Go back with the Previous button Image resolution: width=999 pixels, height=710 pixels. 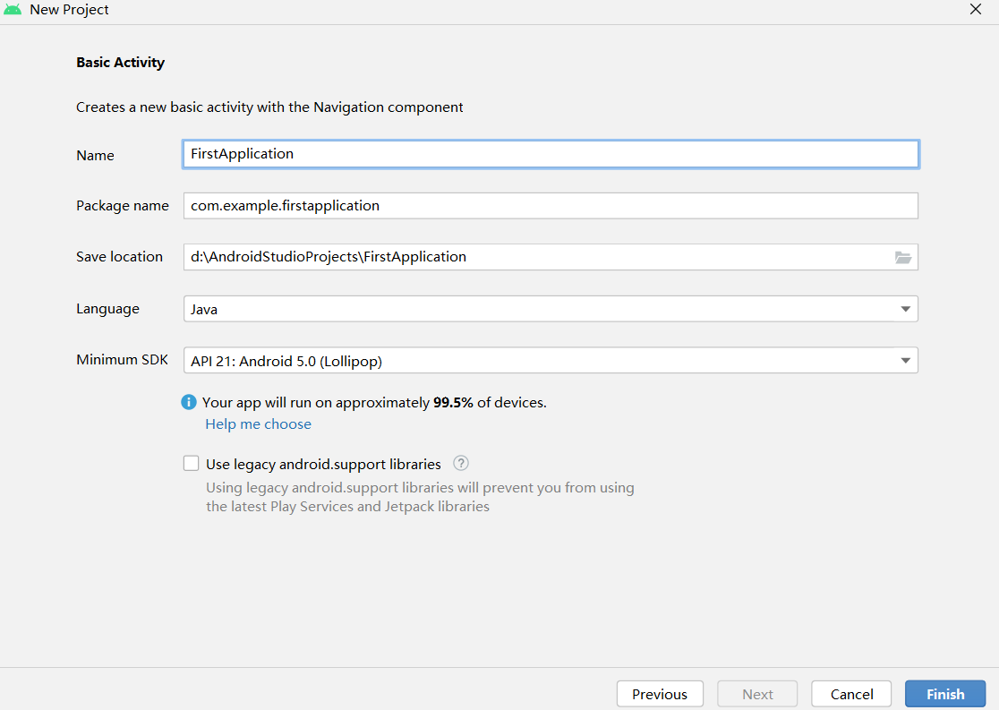(660, 694)
